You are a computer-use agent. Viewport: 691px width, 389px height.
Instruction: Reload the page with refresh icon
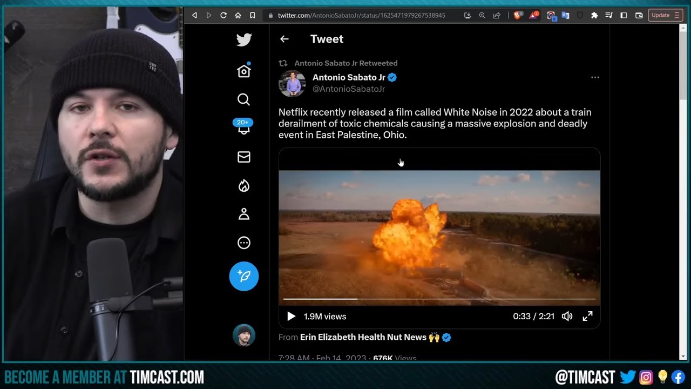click(223, 16)
